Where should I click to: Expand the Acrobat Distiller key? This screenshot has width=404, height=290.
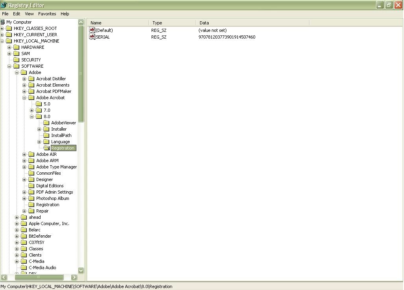point(24,79)
